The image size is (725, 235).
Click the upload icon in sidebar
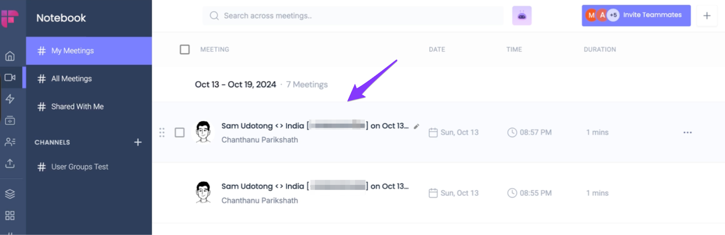tap(10, 163)
